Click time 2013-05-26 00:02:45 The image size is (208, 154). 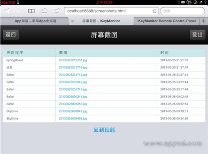174,97
